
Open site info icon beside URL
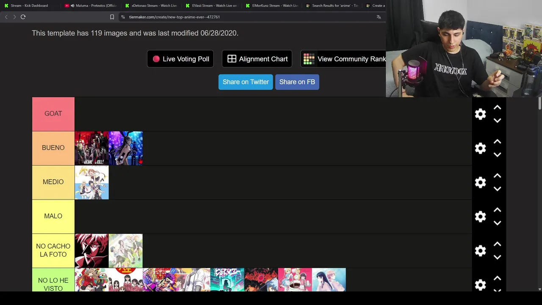123,17
